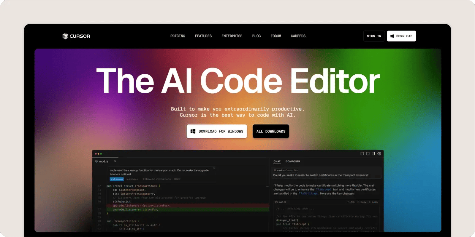475x237 pixels.
Task: Click Windows logo on Download for Windows
Action: tap(193, 131)
